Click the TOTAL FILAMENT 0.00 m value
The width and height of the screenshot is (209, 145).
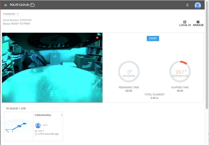[154, 98]
